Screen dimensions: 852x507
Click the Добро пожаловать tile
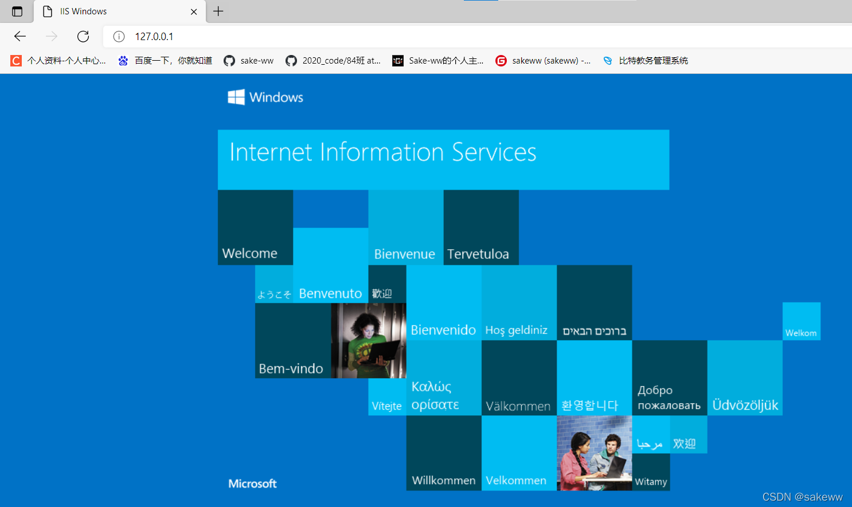pyautogui.click(x=670, y=378)
